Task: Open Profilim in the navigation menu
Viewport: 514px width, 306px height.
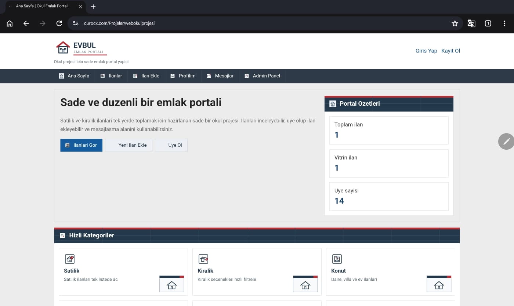Action: 183,76
